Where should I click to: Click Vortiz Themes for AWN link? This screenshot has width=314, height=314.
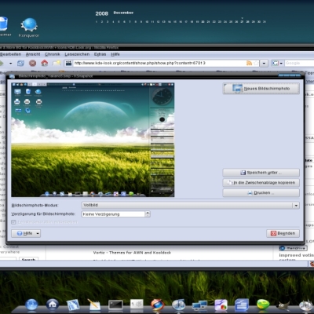132,253
